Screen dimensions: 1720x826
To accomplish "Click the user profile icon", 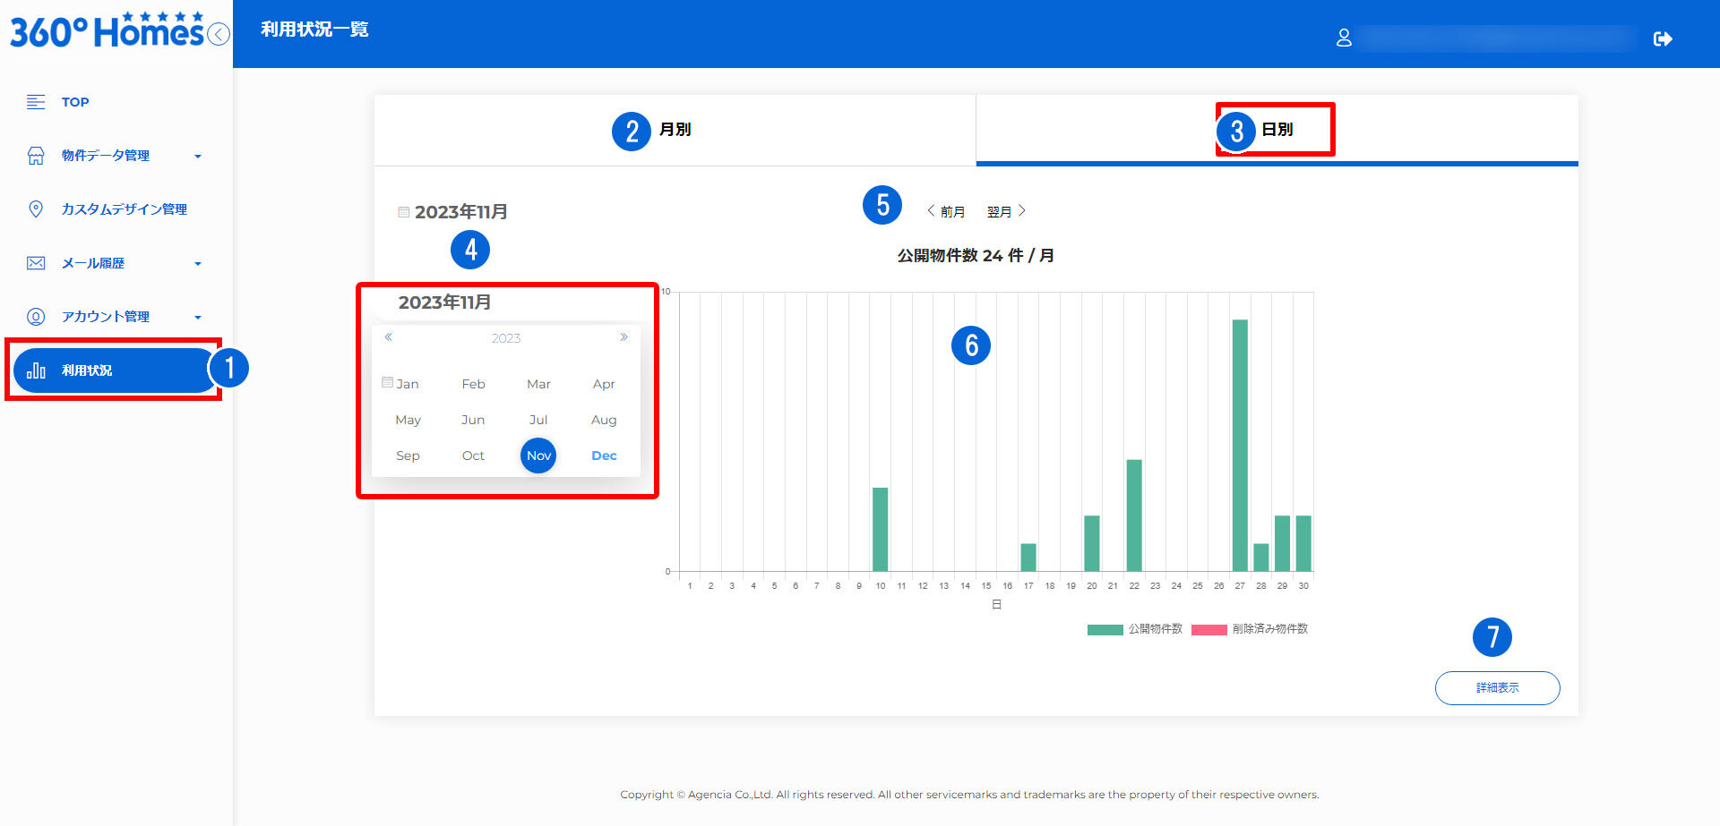I will pyautogui.click(x=1344, y=38).
